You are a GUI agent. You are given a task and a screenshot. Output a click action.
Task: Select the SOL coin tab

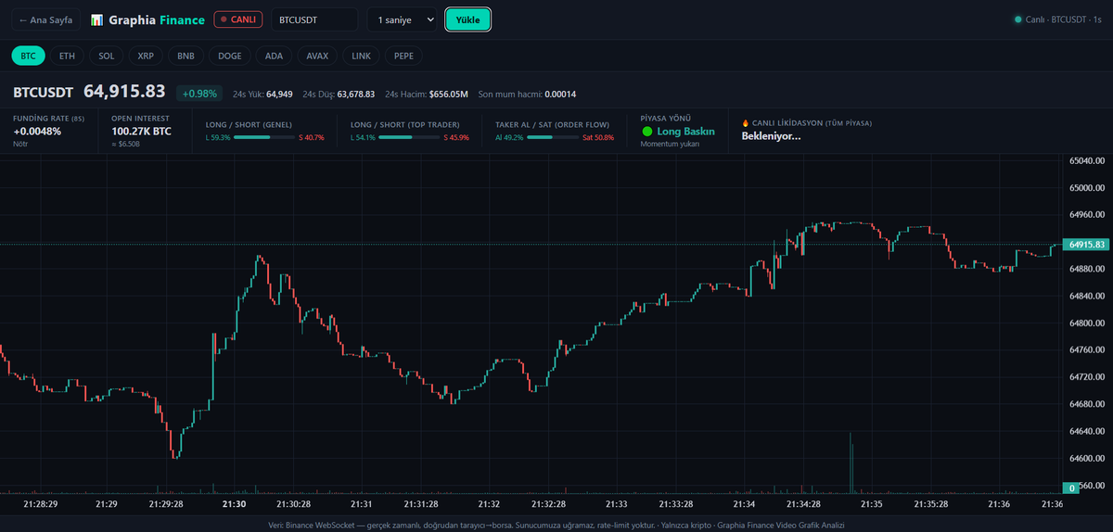point(107,56)
